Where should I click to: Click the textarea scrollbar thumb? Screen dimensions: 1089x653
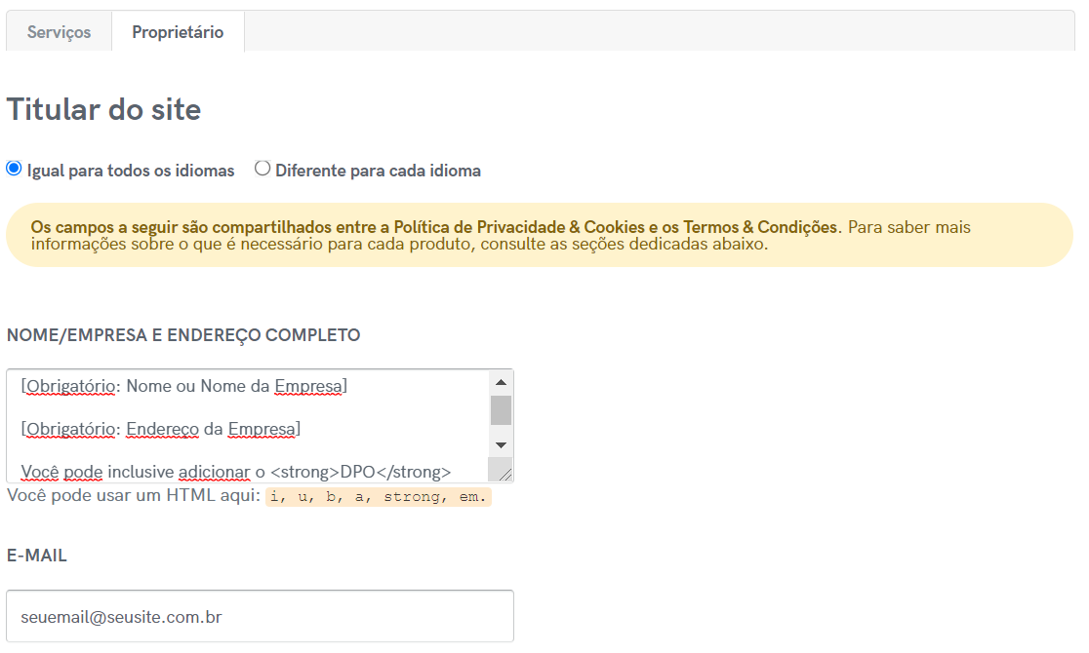(501, 410)
